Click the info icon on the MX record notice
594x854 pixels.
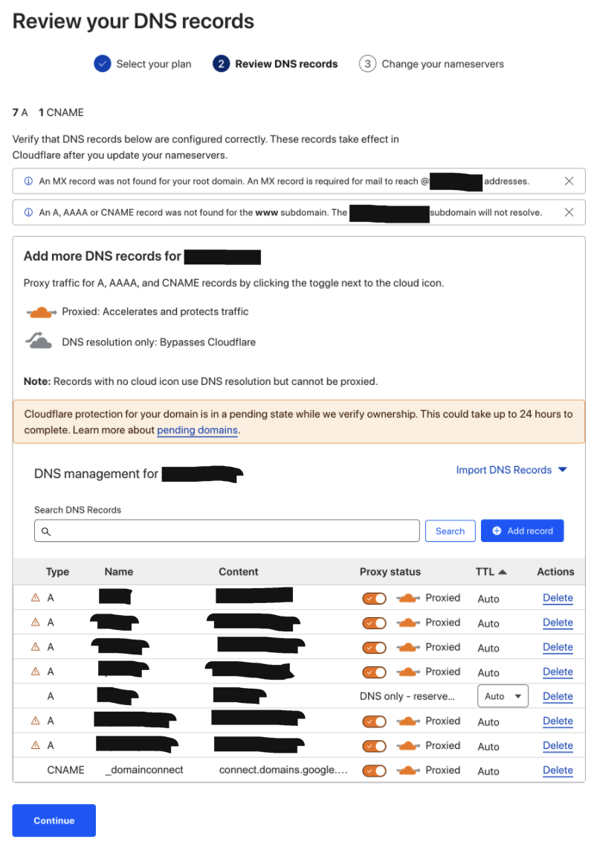click(28, 181)
